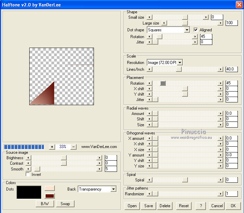244x213 pixels.
Task: Click right arrow of Lines/Inch slider
Action: click(x=220, y=69)
